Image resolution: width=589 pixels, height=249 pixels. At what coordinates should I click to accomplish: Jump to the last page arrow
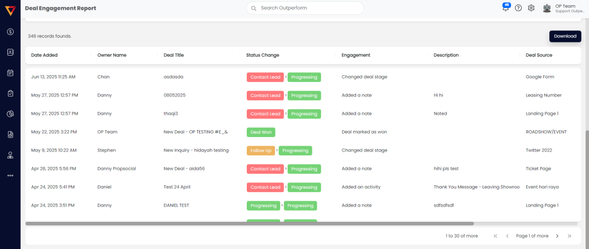click(x=569, y=236)
